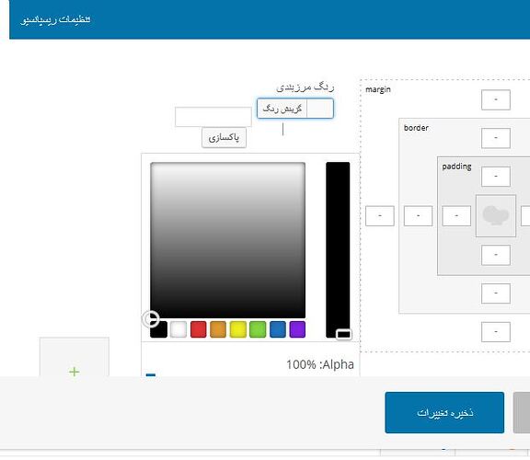Screen dimensions: 530x460
Task: Select the orange color swatch
Action: tap(218, 329)
